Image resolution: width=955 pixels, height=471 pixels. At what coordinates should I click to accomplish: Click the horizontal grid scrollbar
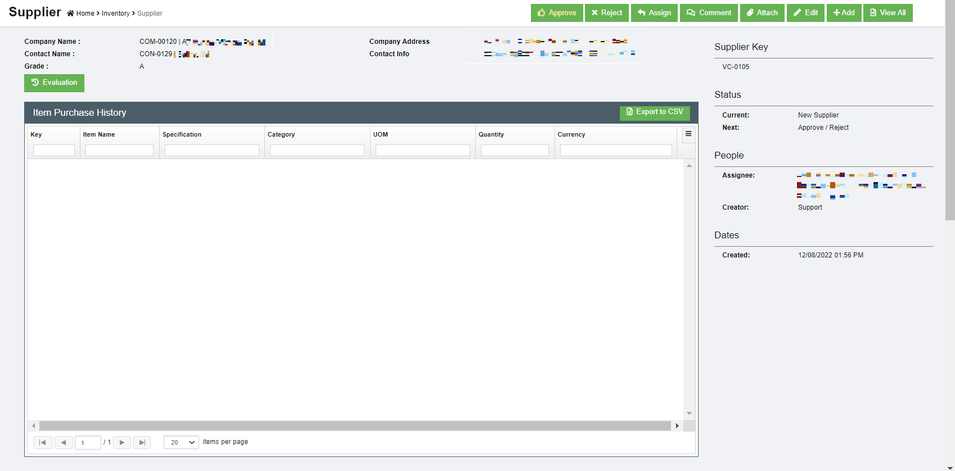click(x=354, y=426)
